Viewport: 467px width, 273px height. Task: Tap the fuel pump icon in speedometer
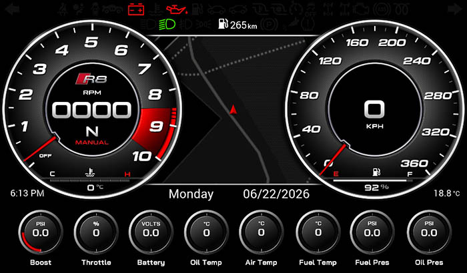[376, 172]
